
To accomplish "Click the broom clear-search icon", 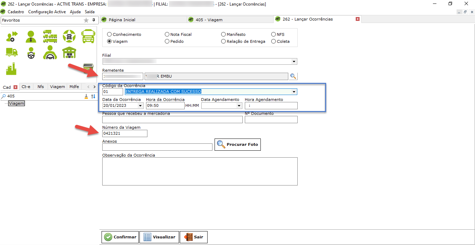I will pos(87,96).
